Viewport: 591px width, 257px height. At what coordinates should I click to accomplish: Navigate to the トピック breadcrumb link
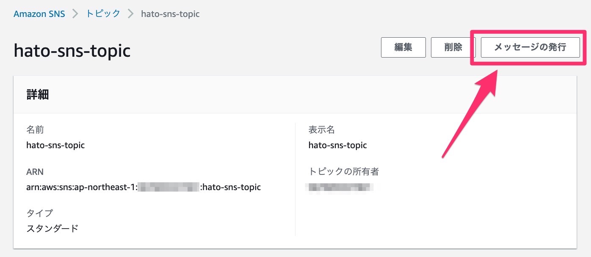click(x=103, y=13)
